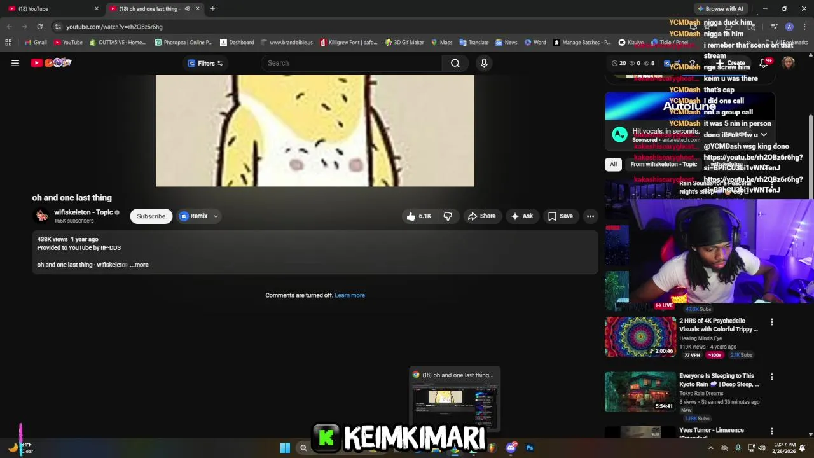The width and height of the screenshot is (814, 458).
Task: Open the Chrome apps grid in the bookmarks bar
Action: point(8,43)
